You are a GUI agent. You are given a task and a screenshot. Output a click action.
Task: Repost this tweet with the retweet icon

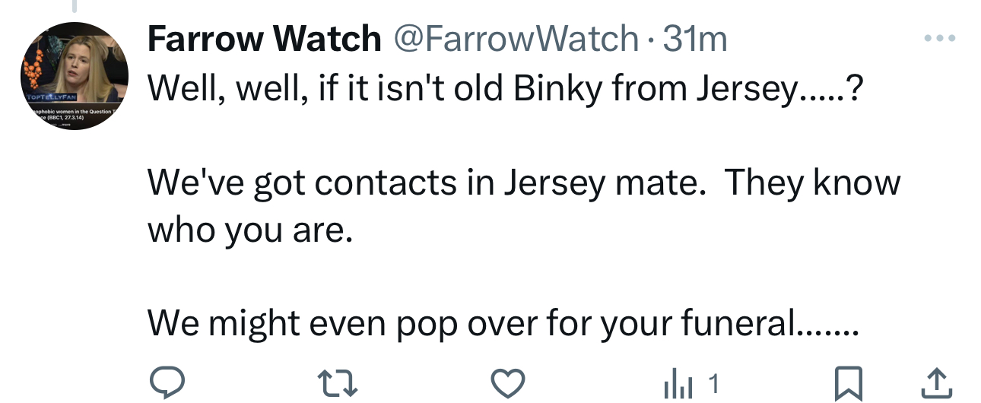click(x=337, y=382)
